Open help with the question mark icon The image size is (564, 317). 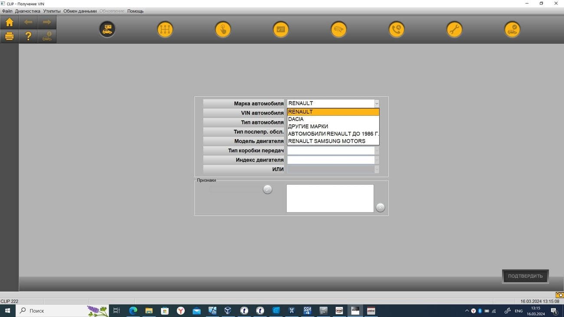point(28,36)
